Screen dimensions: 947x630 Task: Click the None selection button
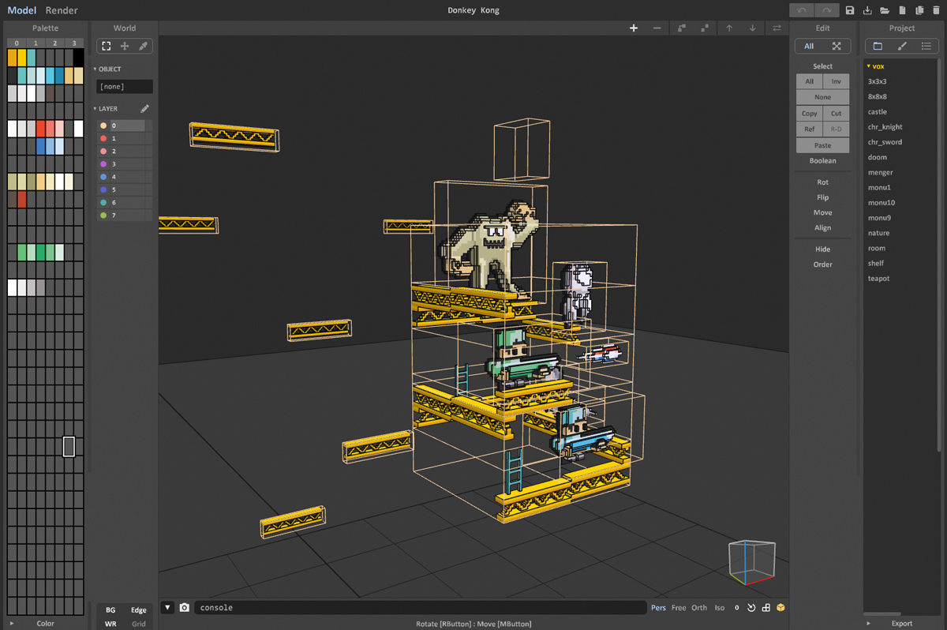[822, 97]
